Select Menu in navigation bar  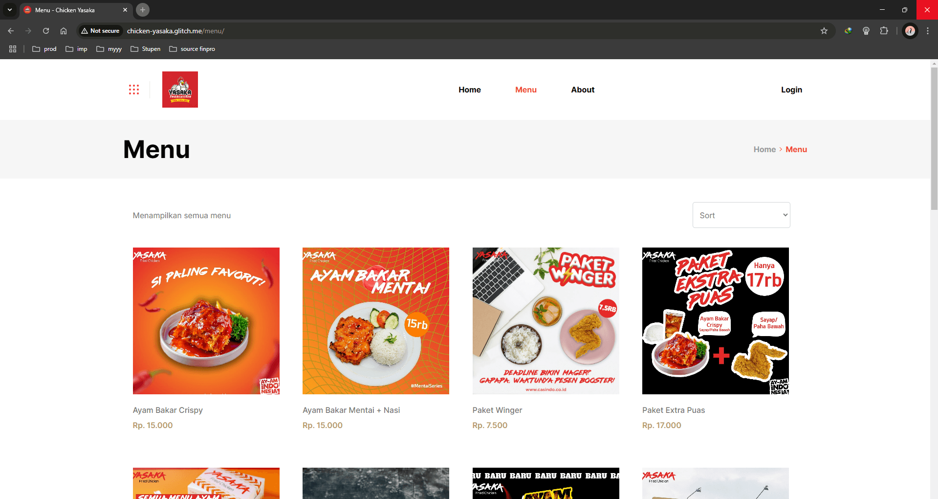pyautogui.click(x=526, y=90)
